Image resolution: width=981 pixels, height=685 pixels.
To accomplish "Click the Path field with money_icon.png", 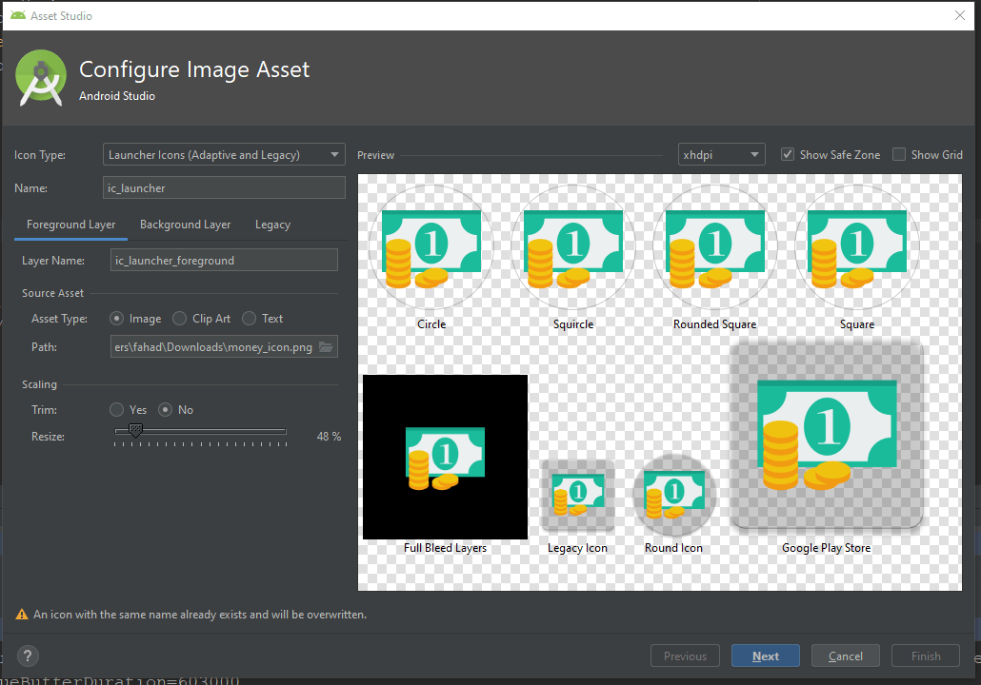I will (x=224, y=347).
